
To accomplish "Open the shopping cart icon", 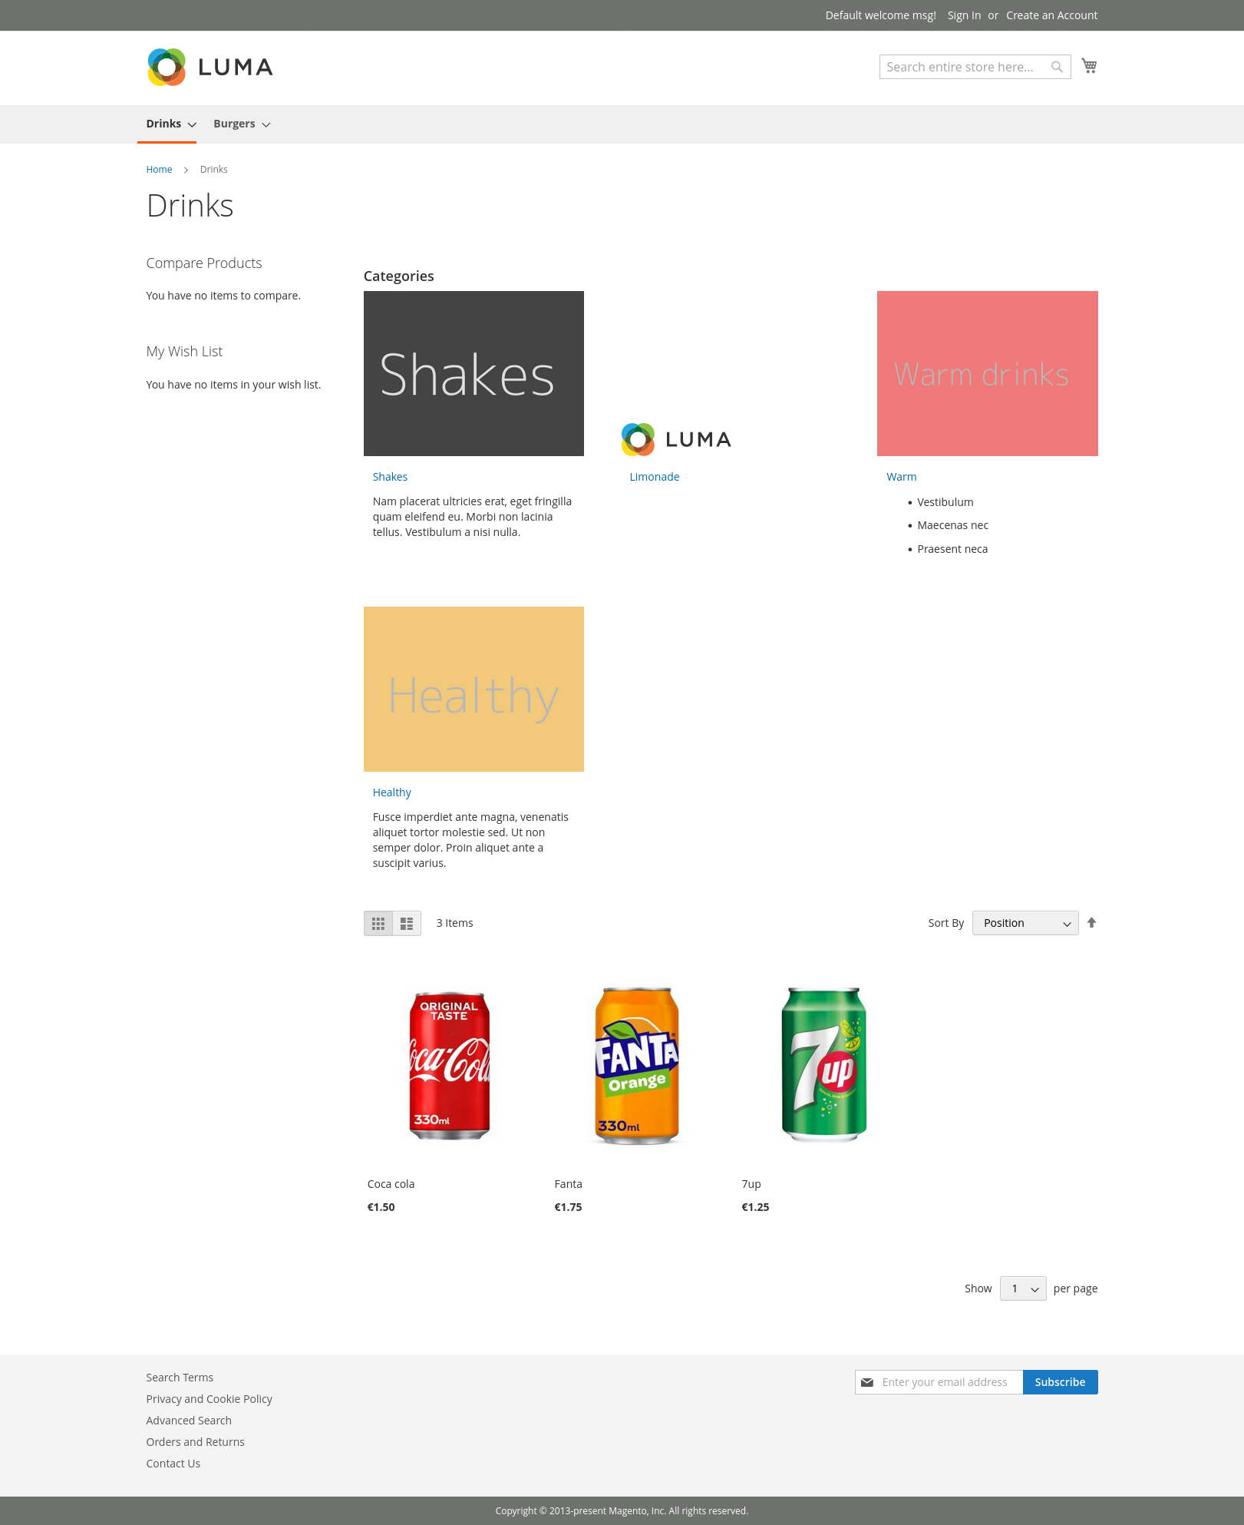I will 1089,66.
